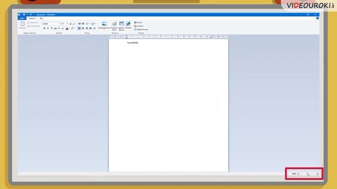Select Center alignment
The height and width of the screenshot is (189, 337).
coord(83,28)
